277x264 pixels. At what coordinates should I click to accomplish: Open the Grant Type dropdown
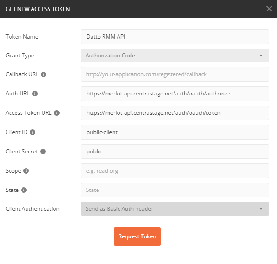tap(175, 56)
